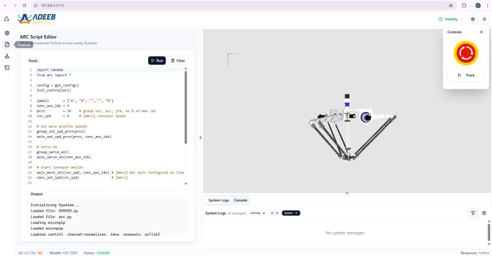
Task: Click the code editor vertical scrollbar thumb
Action: point(186,108)
